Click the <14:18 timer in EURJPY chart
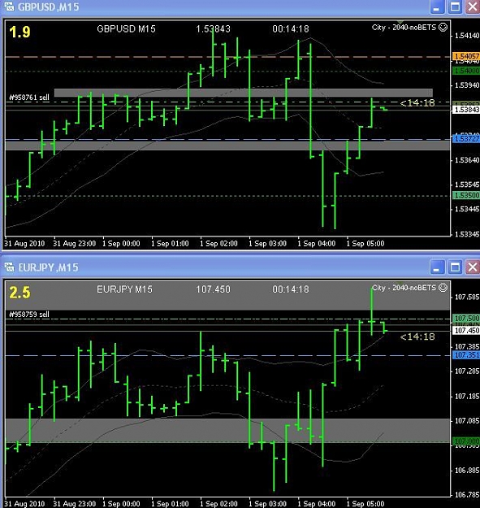 pos(417,337)
